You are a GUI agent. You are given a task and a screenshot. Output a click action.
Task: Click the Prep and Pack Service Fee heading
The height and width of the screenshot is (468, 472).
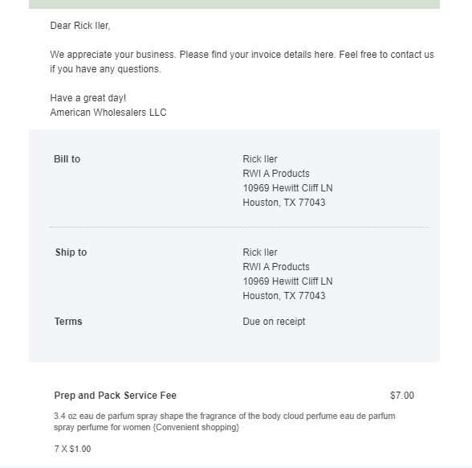[x=115, y=396]
